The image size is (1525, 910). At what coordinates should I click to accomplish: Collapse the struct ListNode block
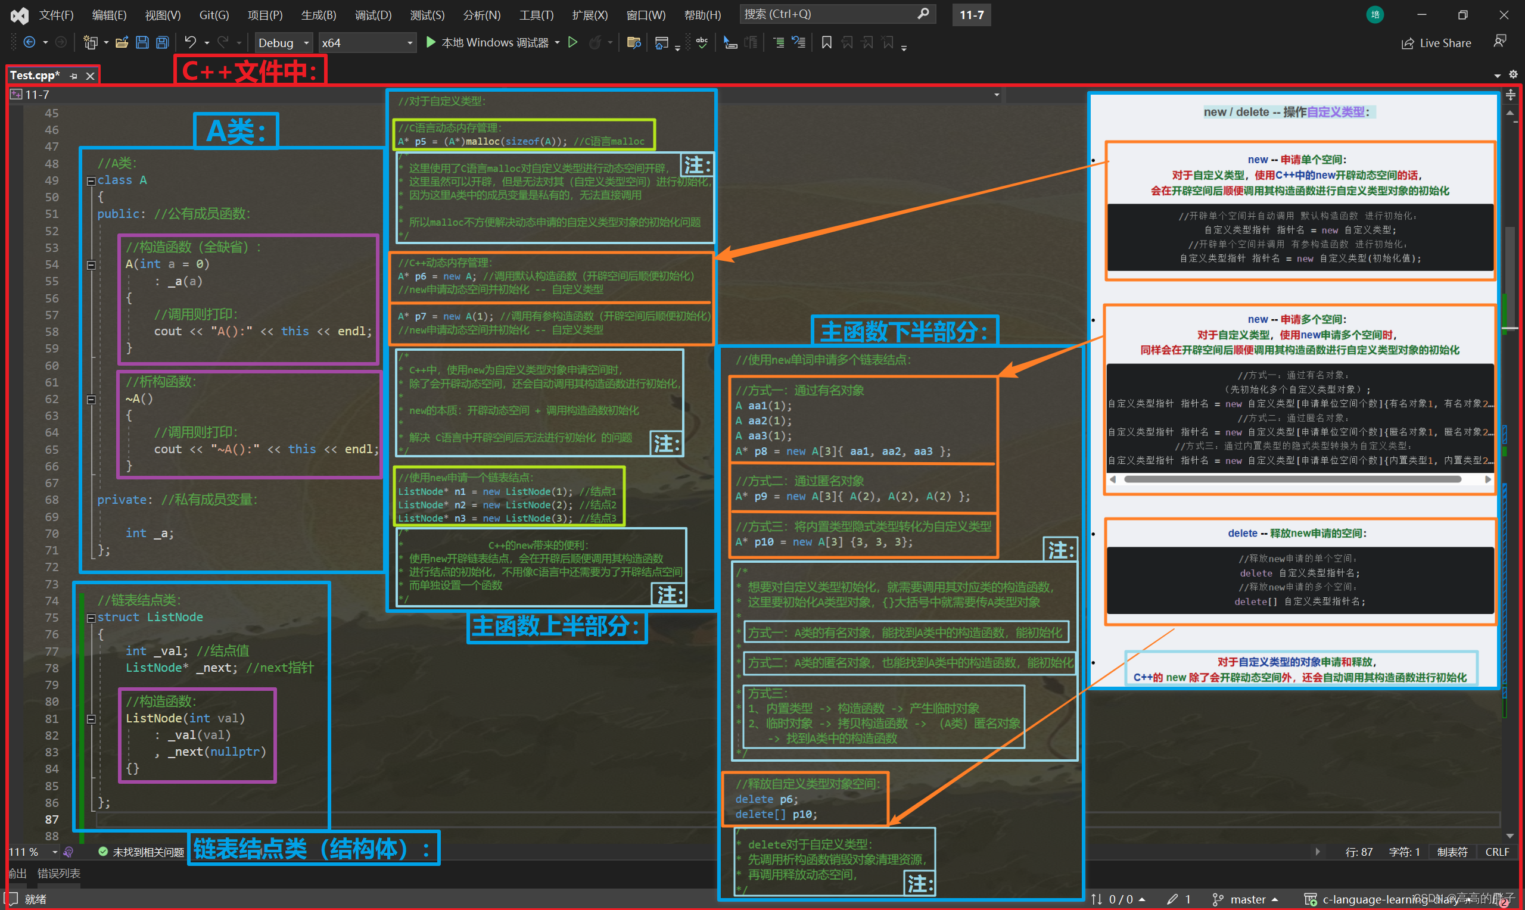click(91, 618)
